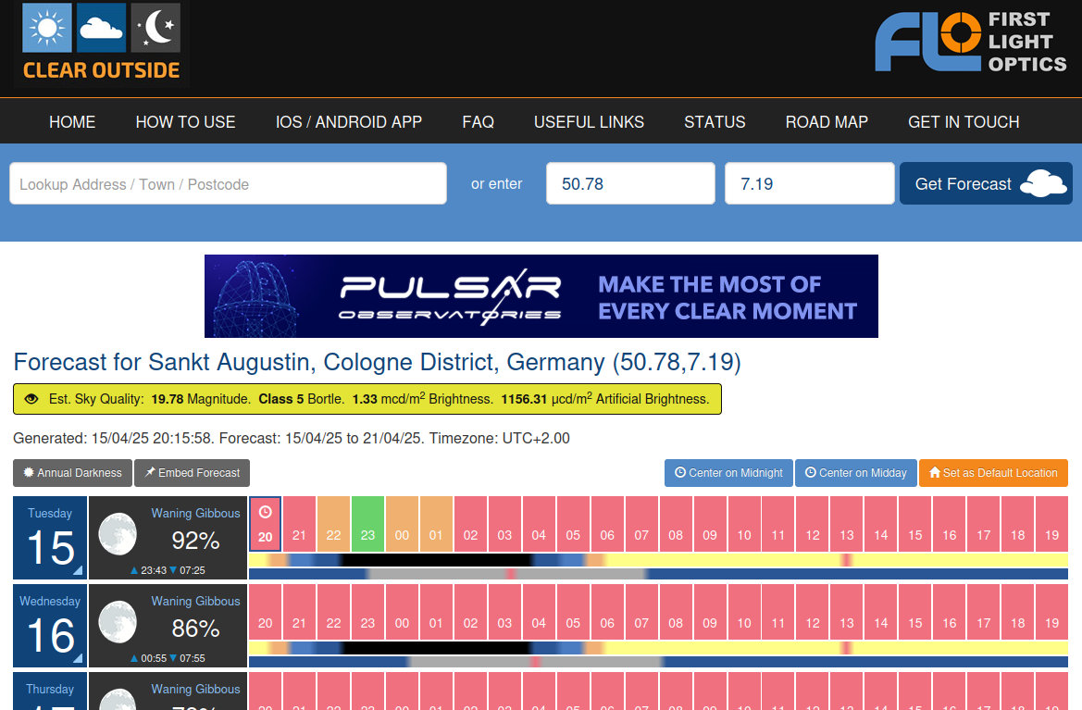Click the Clear Outside logo

(x=102, y=43)
